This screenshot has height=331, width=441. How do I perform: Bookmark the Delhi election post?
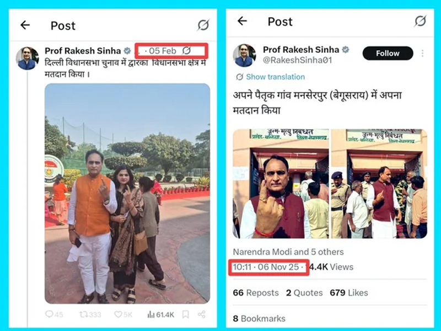186,314
